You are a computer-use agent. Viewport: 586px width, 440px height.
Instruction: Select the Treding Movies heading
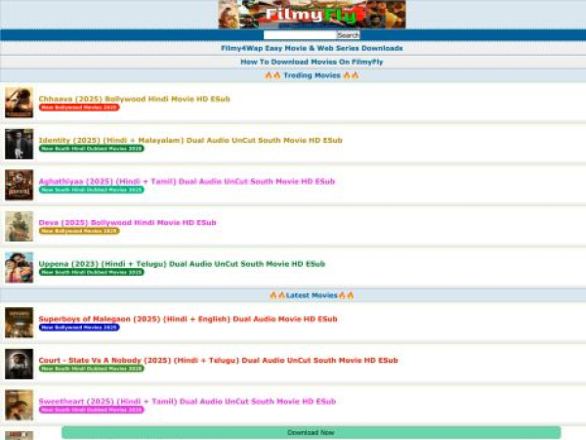313,75
